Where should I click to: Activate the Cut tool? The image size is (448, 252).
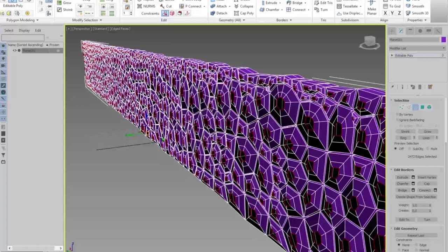[x=166, y=6]
